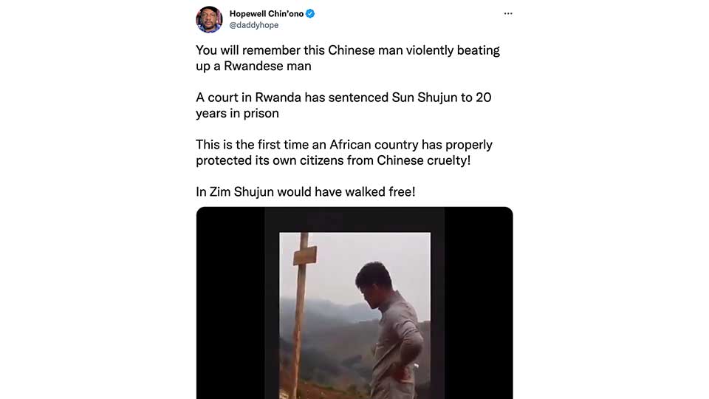Open Hopewell Chin'ono's profile avatar
Viewport: 709px width, 399px height.
(209, 19)
